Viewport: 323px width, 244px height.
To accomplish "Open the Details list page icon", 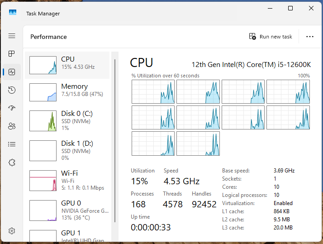I will pos(12,144).
